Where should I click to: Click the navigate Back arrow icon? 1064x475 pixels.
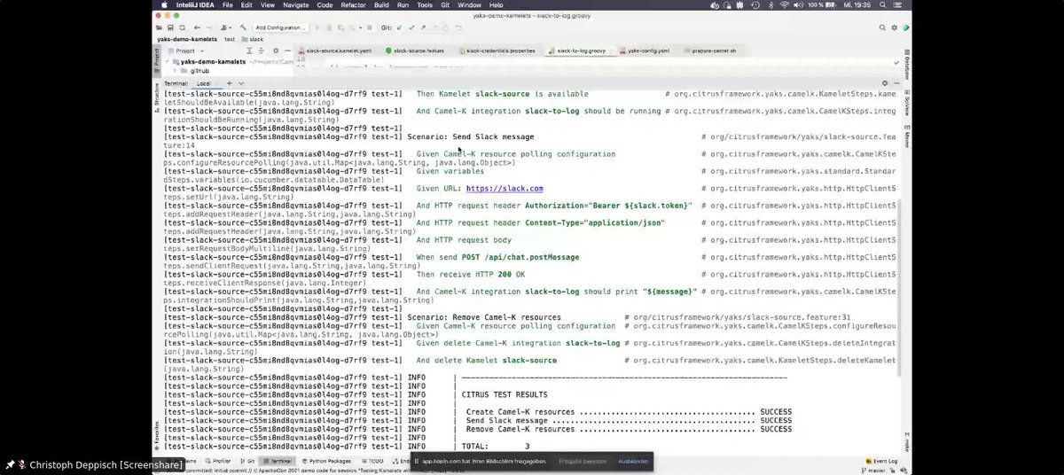(198, 27)
